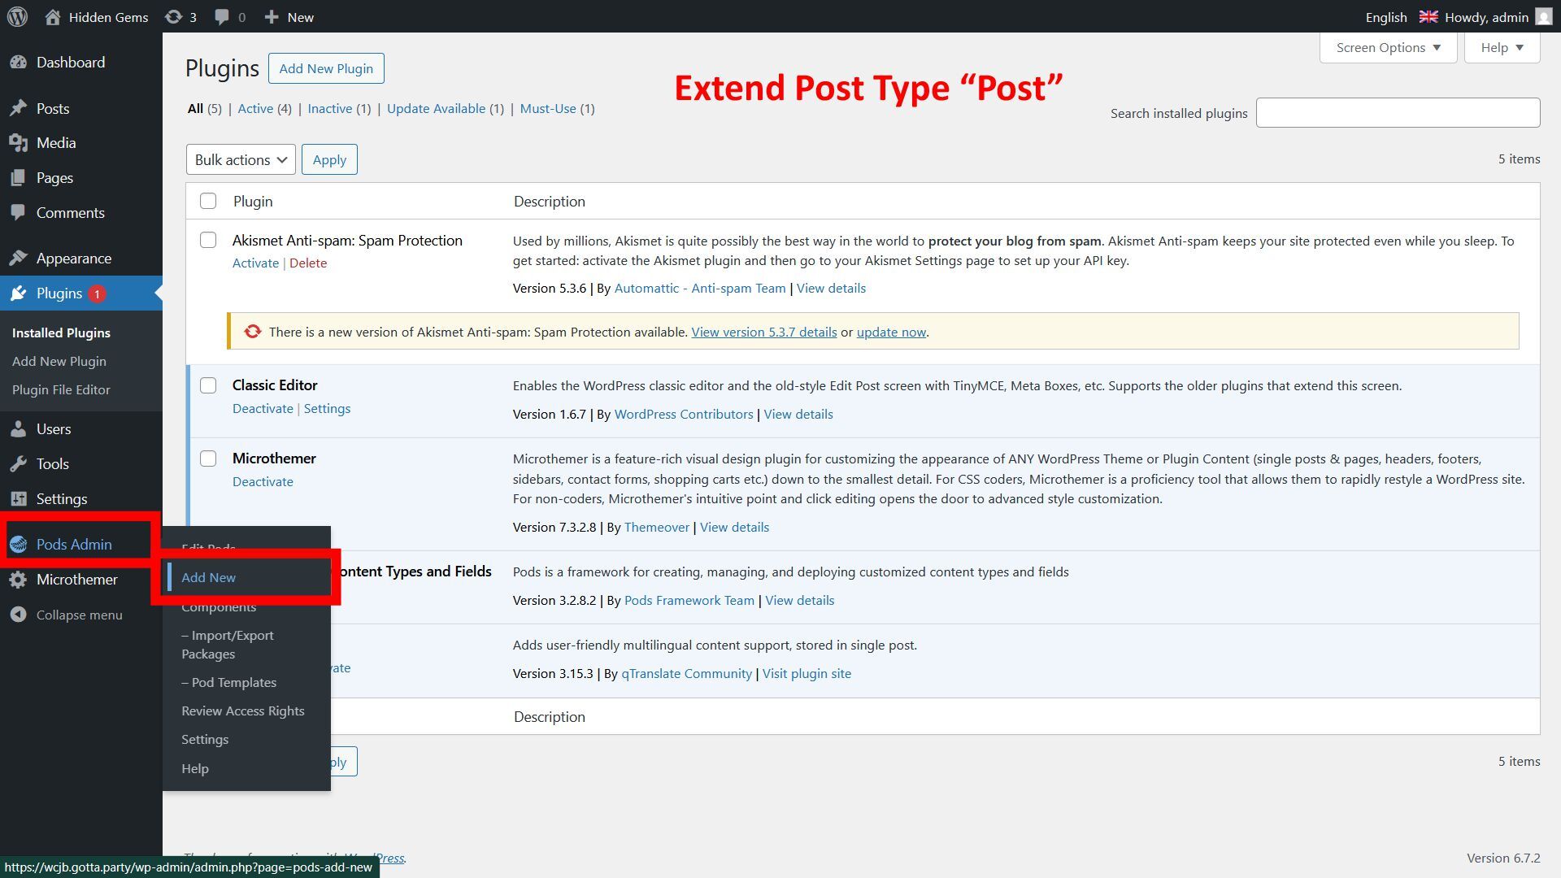Show All (5) plugins filter
1561x878 pixels.
204,108
